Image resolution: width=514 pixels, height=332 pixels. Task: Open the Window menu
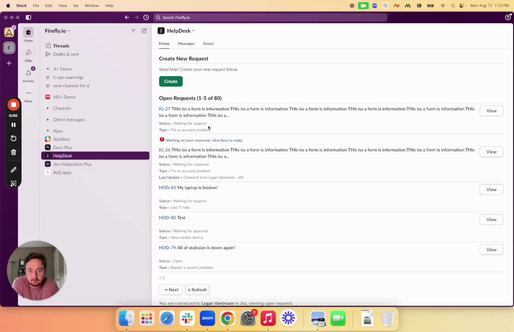91,6
